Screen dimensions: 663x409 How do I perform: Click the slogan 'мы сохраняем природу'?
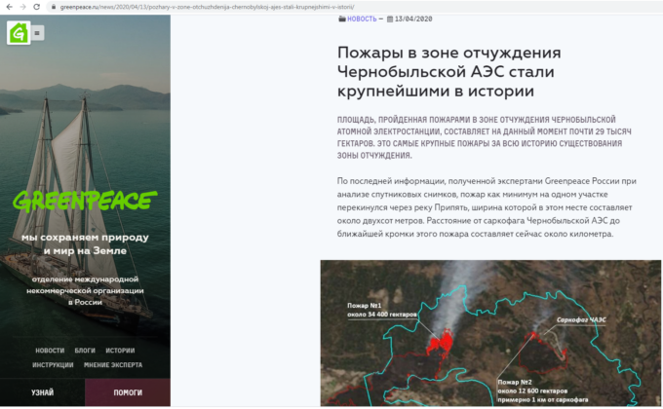[85, 238]
